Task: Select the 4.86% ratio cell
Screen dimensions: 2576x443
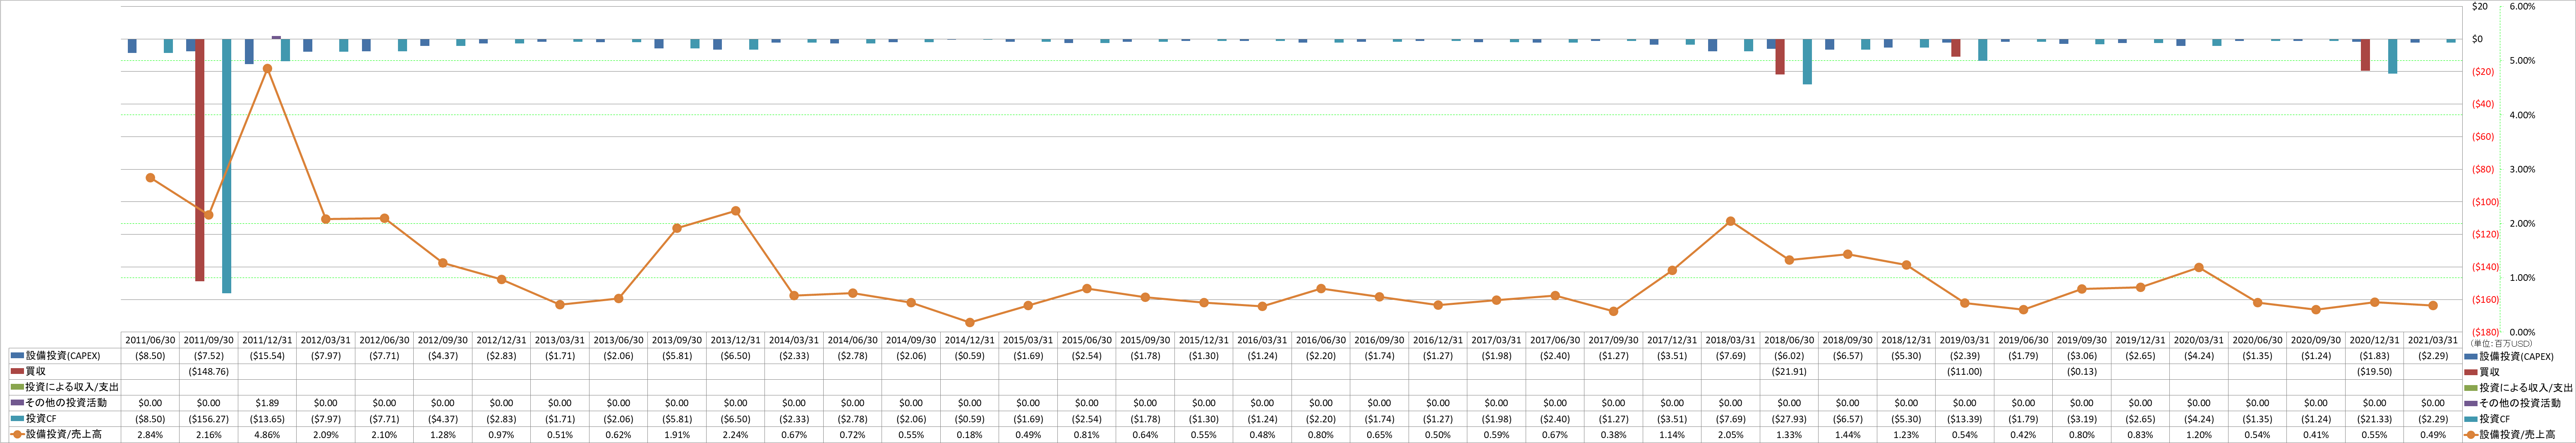Action: point(267,435)
